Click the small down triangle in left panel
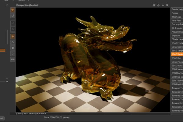 point(7,81)
